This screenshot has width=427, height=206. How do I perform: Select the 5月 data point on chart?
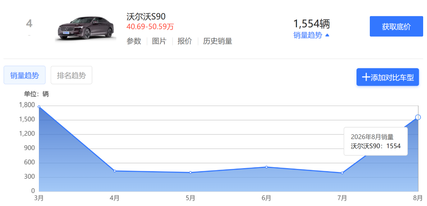coord(190,172)
